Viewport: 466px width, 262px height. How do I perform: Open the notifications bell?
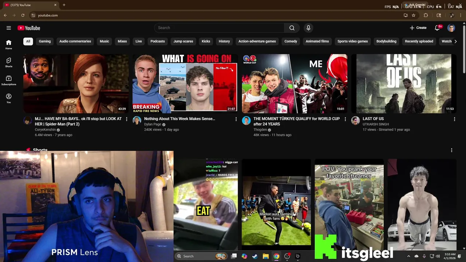pyautogui.click(x=438, y=28)
